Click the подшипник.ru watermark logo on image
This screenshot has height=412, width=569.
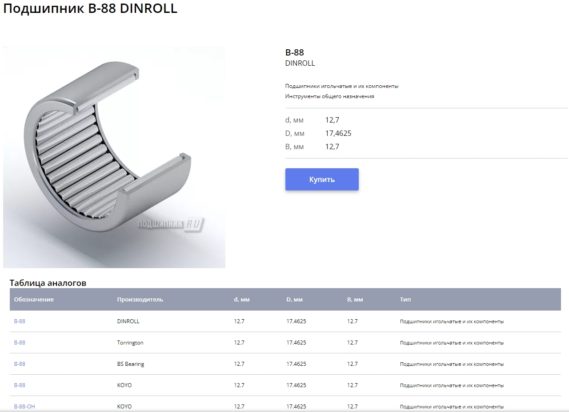coord(171,225)
